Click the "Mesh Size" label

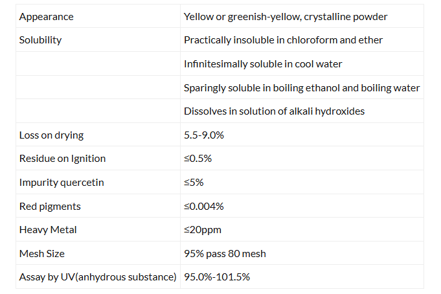[x=42, y=253]
